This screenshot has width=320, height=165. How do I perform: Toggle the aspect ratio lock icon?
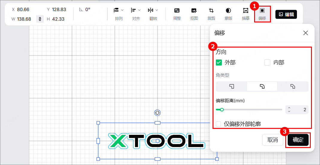tap(40, 19)
